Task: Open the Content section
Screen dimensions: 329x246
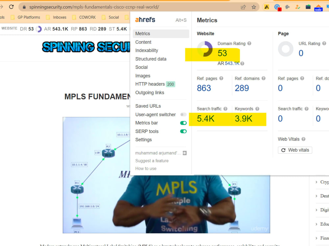Action: pos(143,42)
